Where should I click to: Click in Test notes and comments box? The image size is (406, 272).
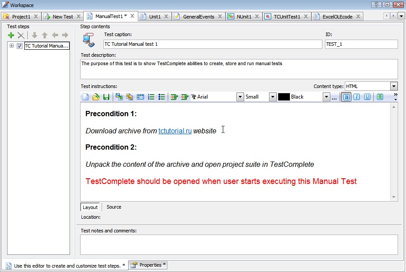[239, 245]
